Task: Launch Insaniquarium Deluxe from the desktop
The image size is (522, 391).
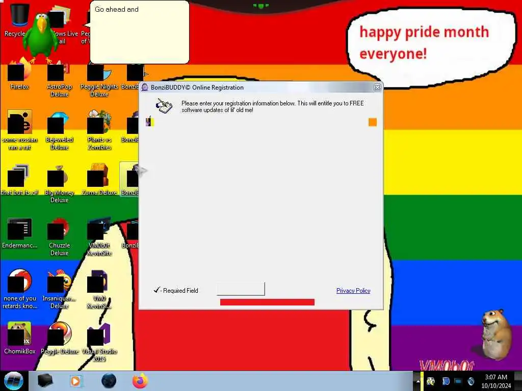Action: 59,289
